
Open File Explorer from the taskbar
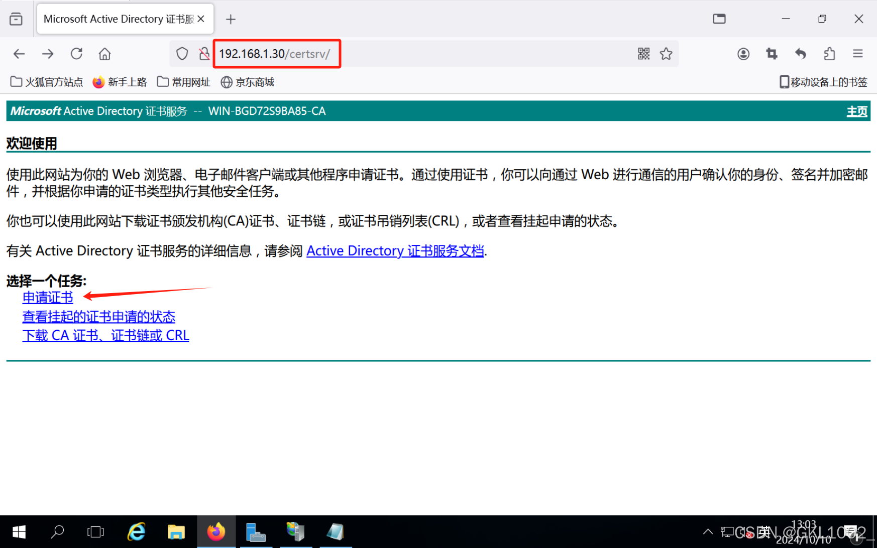(x=176, y=532)
